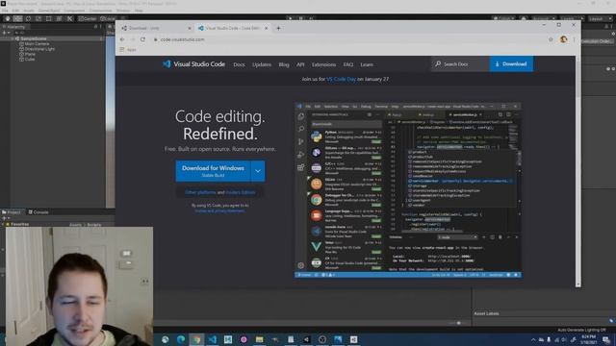The image size is (616, 346).
Task: Open the Unity Help menu
Action: point(139,11)
